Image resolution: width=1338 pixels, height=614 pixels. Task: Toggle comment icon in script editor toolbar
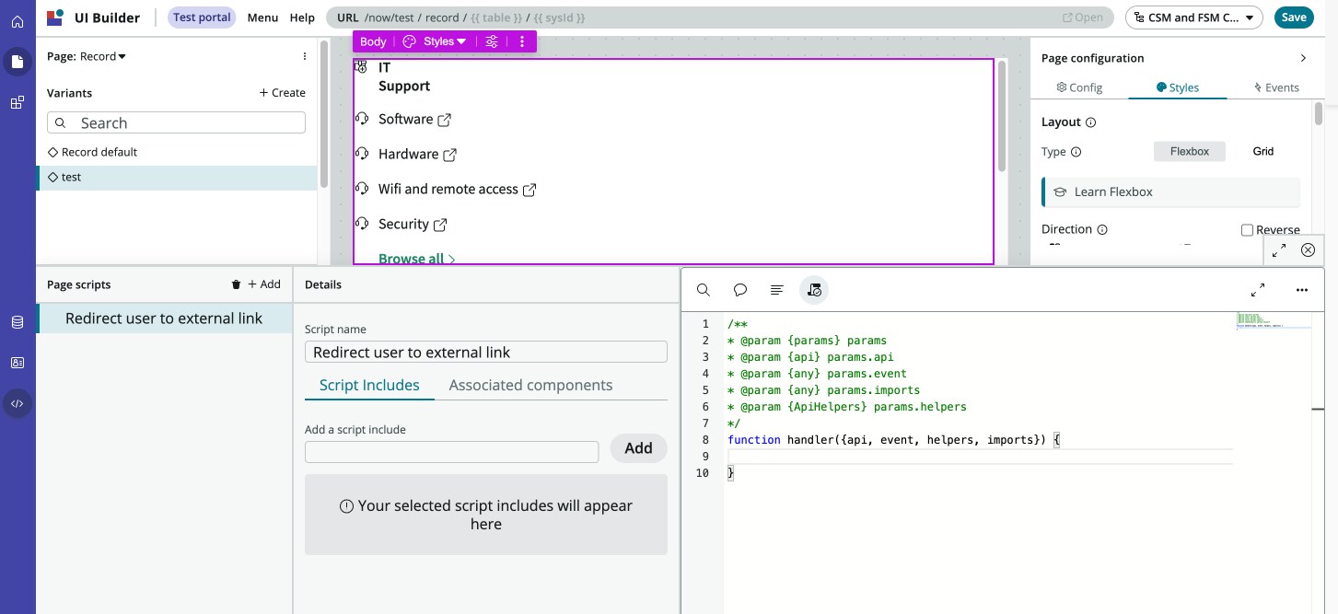click(x=740, y=290)
